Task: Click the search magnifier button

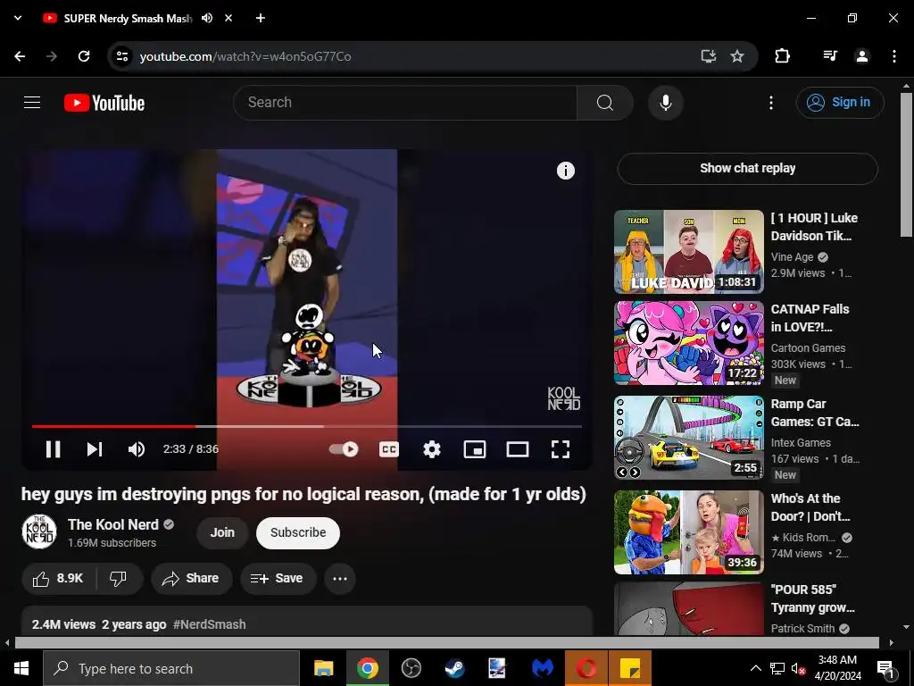Action: click(605, 103)
